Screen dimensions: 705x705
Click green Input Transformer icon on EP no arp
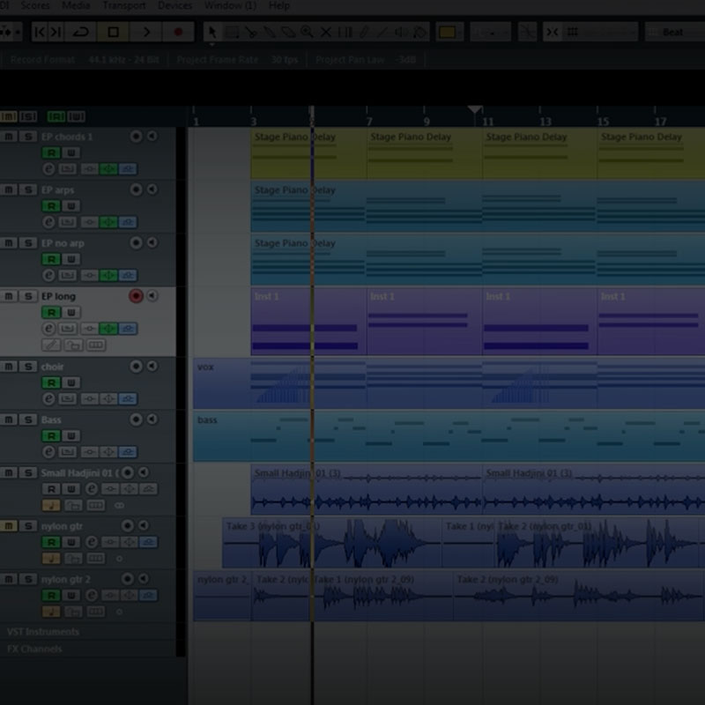[108, 275]
